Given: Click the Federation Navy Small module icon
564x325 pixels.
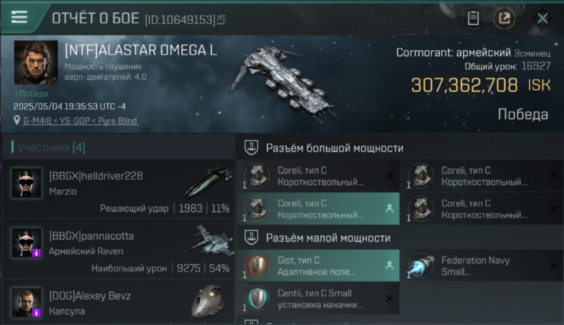Looking at the screenshot, I should pos(421,266).
